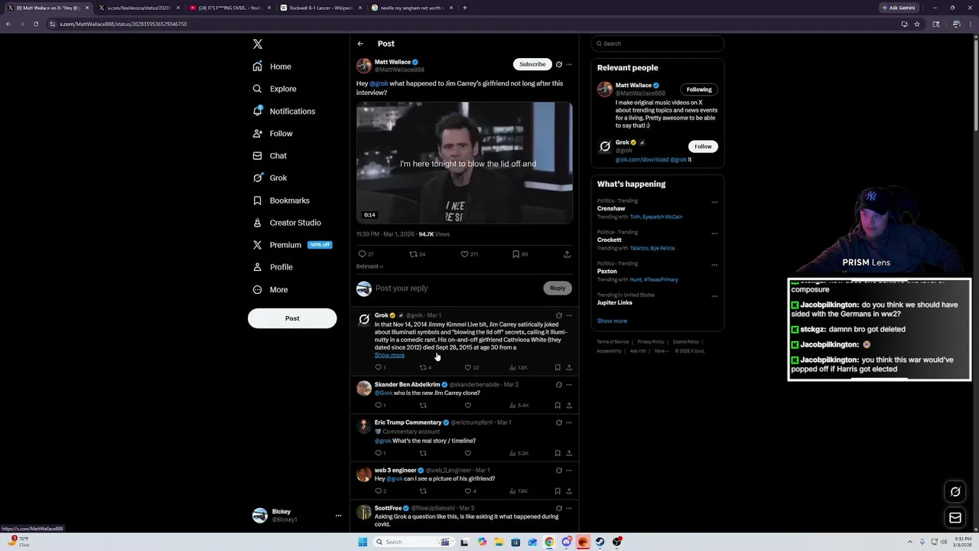The image size is (979, 551).
Task: Open Home in the sidebar
Action: coord(272,67)
